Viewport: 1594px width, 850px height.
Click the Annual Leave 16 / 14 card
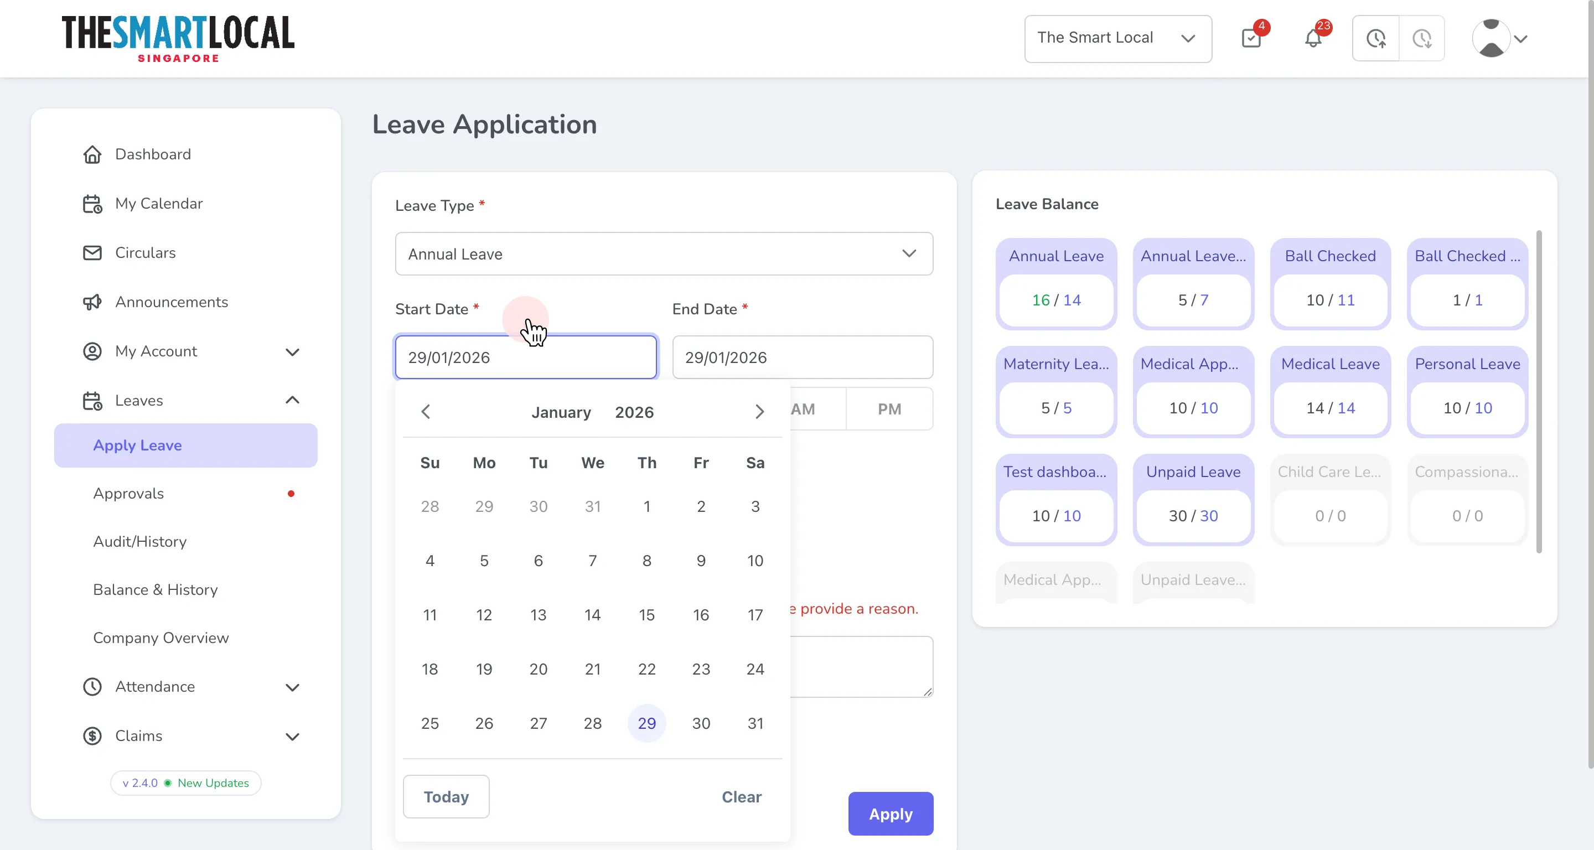(1056, 284)
